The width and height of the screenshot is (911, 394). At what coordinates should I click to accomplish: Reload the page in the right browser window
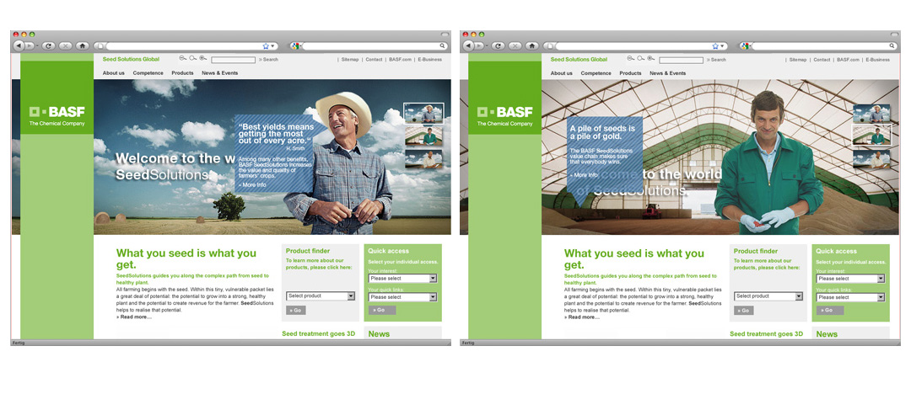coord(497,45)
